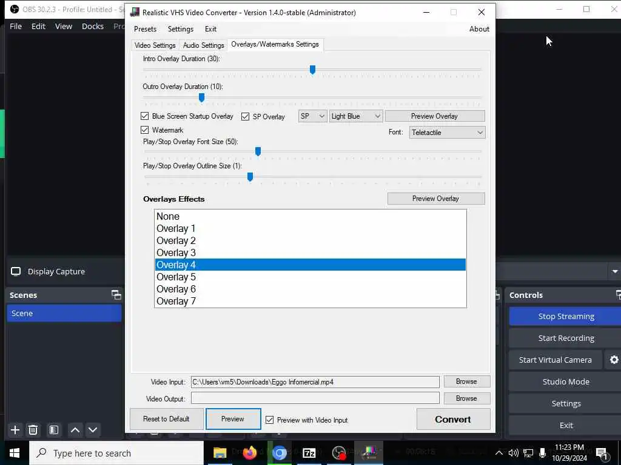Open the SP tape speed dropdown
621x465 pixels.
pos(312,116)
